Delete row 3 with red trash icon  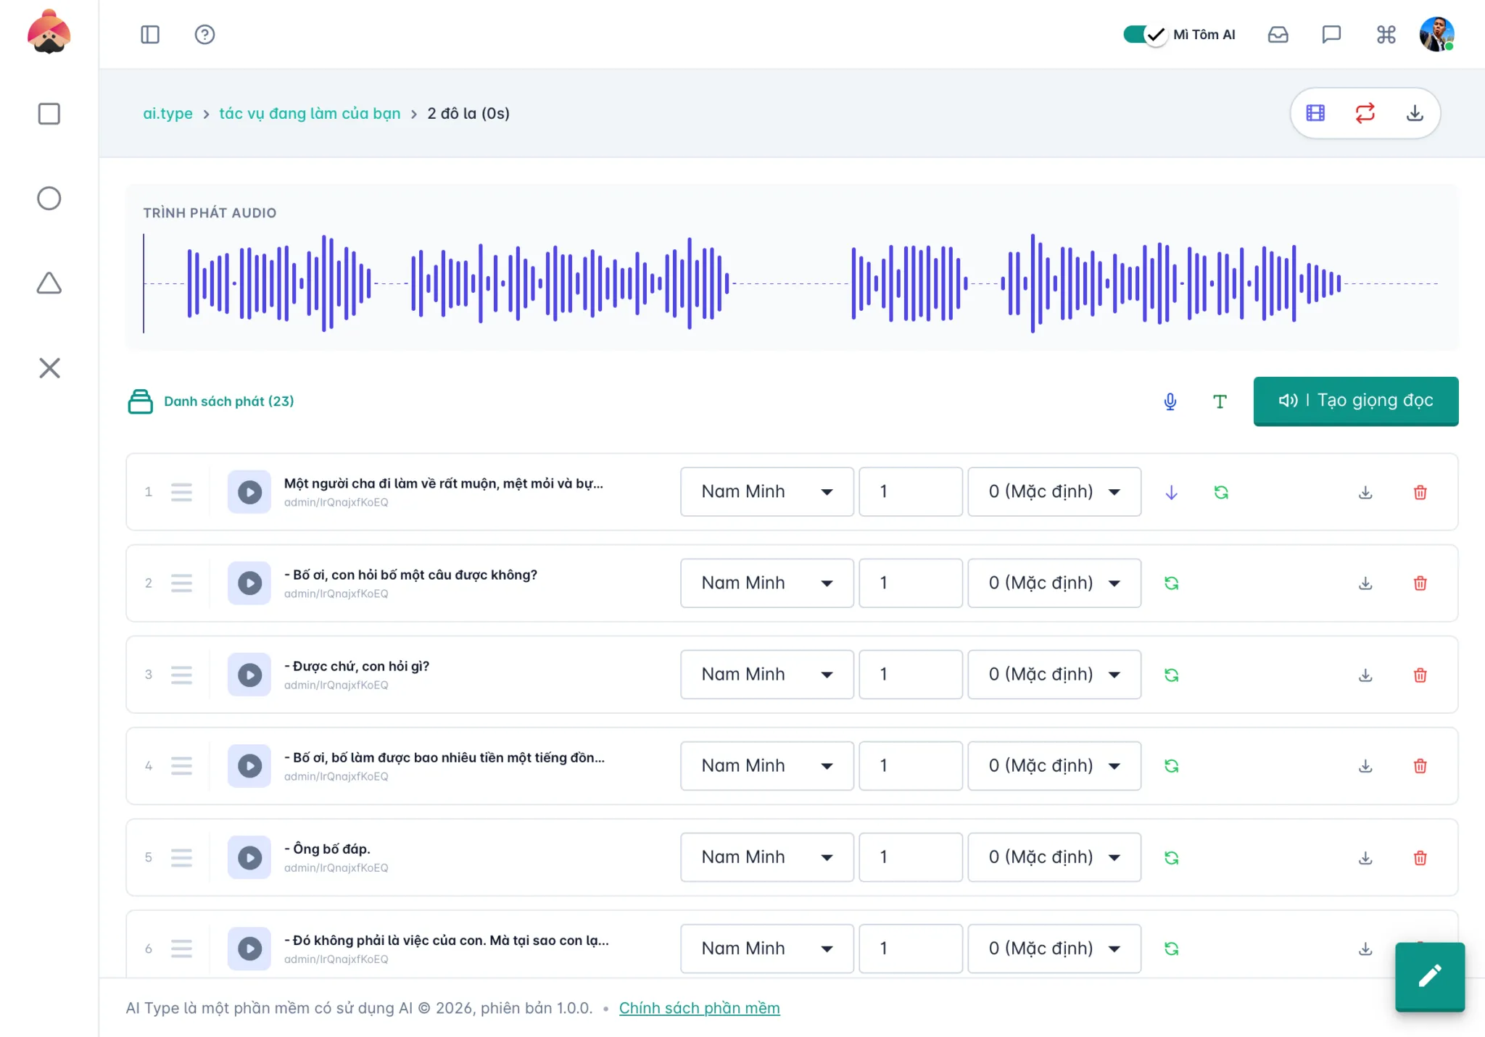(x=1420, y=675)
